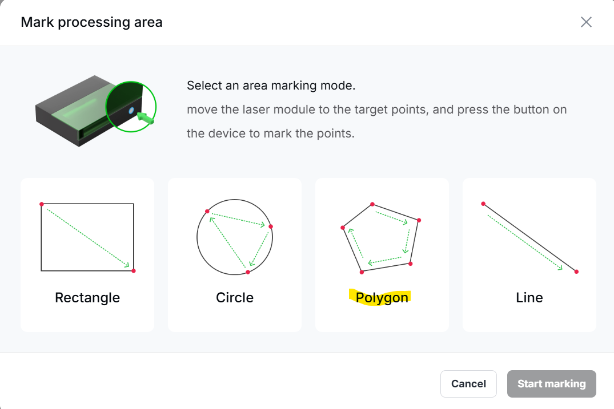Select the Rectangle marking mode card
This screenshot has height=409, width=614.
pos(87,255)
